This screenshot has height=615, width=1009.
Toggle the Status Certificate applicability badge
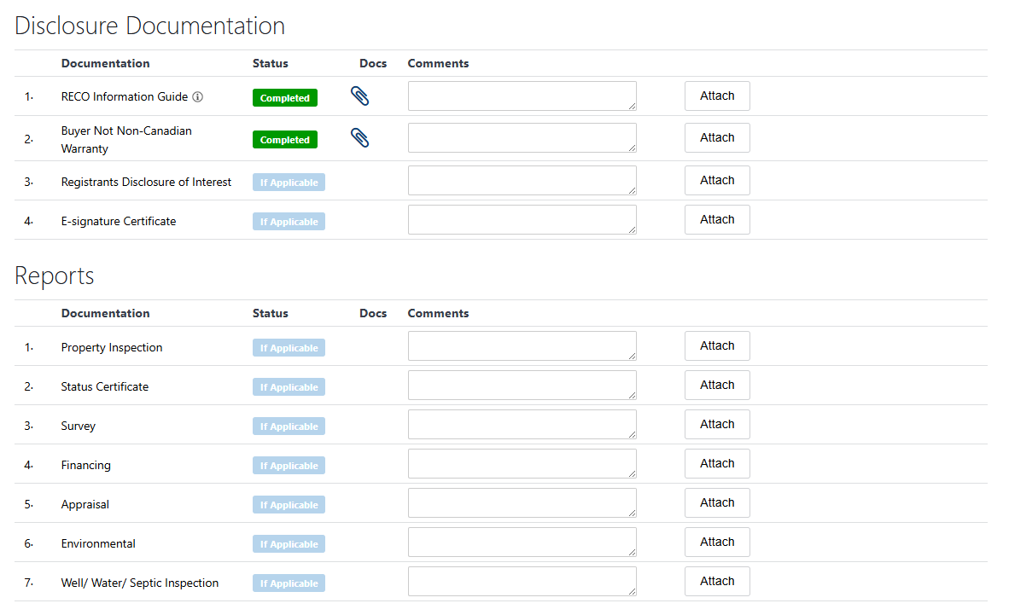tap(289, 386)
